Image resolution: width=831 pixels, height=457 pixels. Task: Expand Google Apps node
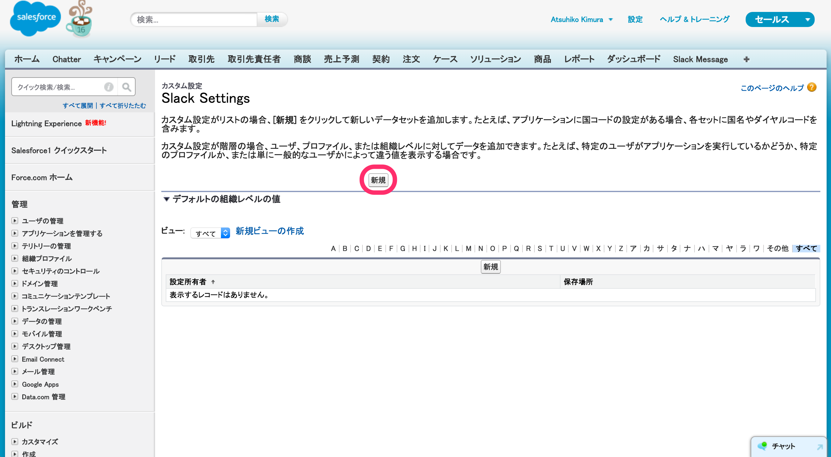(x=14, y=384)
